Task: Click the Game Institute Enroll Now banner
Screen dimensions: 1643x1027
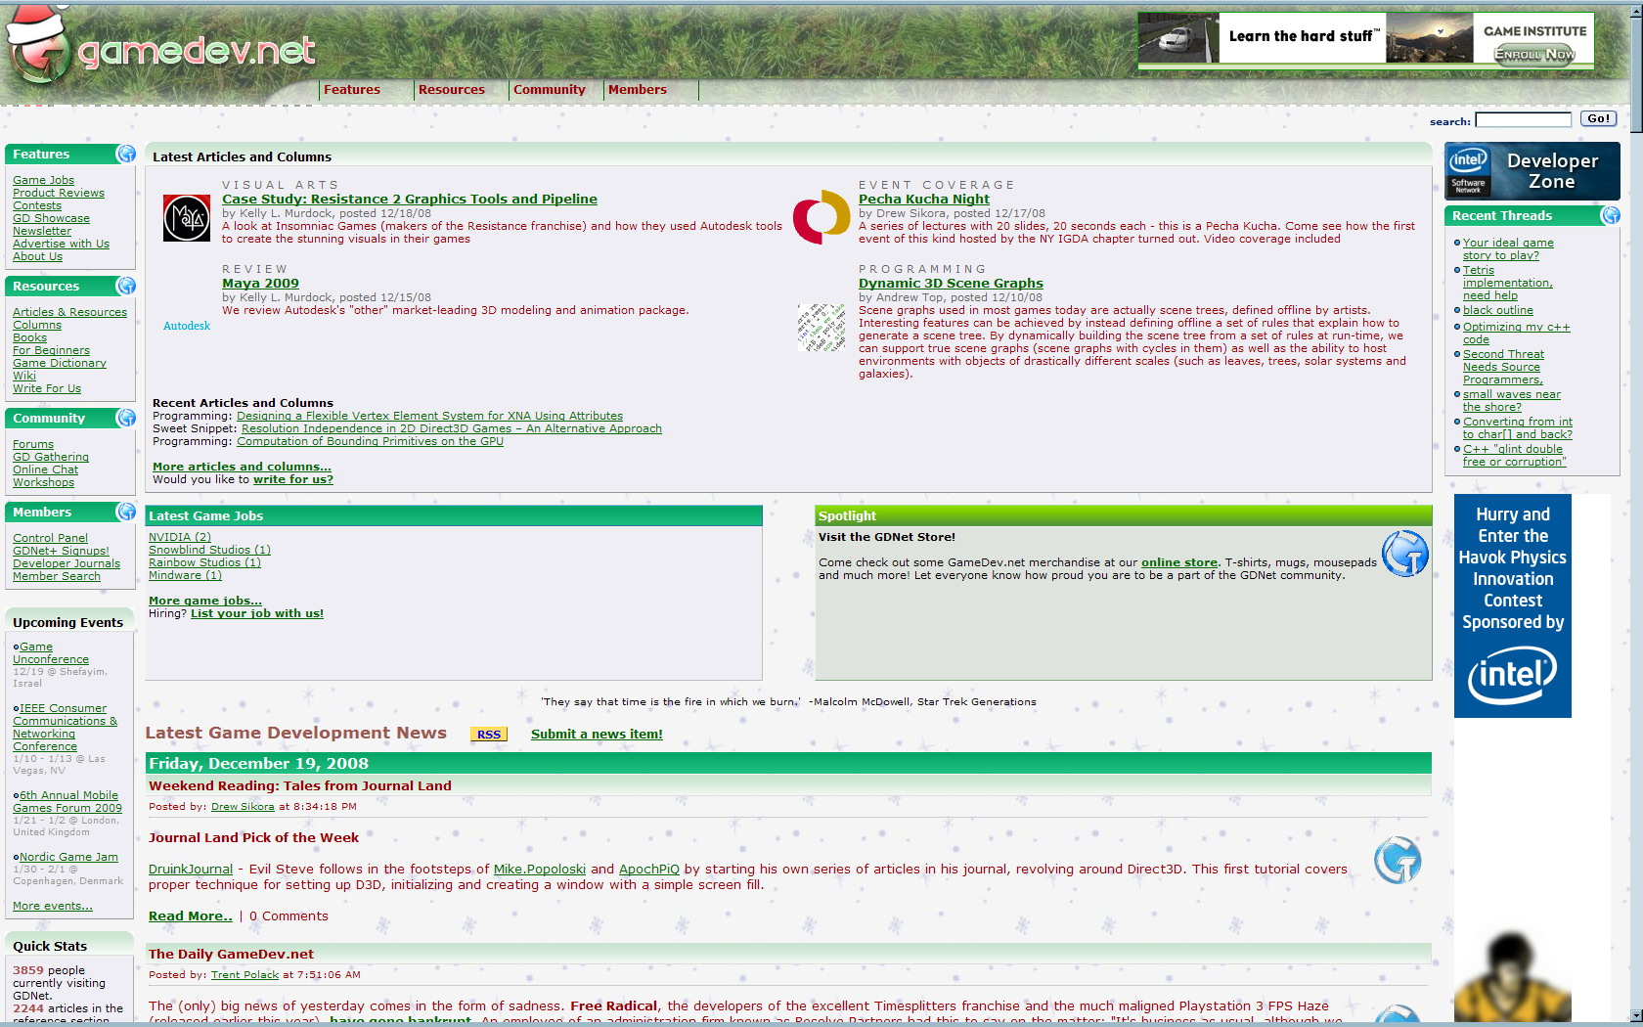Action: tap(1366, 39)
